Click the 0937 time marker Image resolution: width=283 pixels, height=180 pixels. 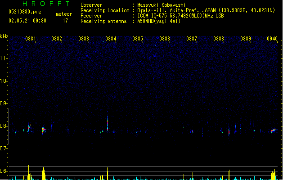[x=192, y=39]
